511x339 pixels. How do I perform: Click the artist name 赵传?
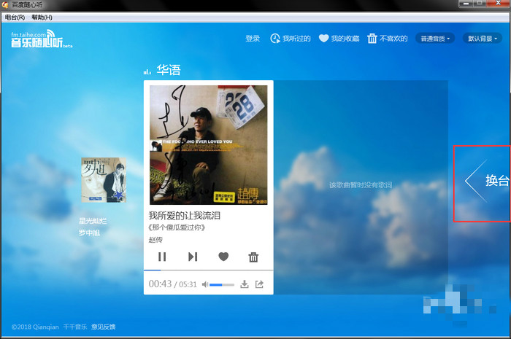click(155, 240)
